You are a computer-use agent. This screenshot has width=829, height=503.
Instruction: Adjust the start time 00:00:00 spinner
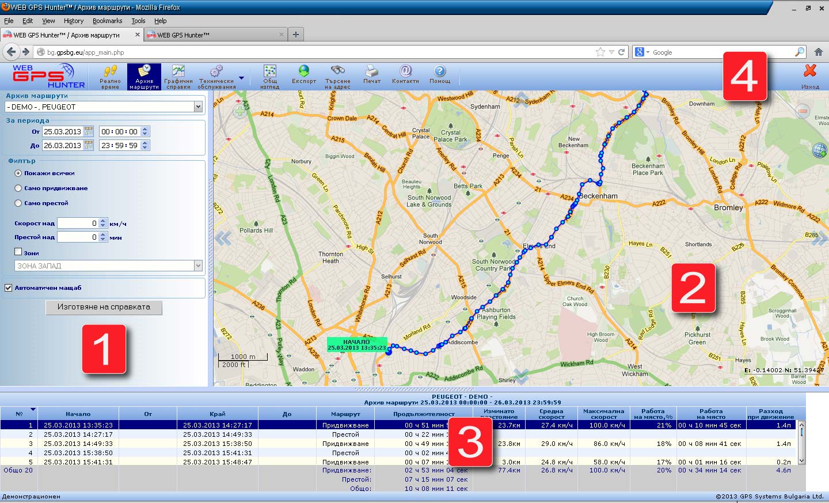[145, 131]
